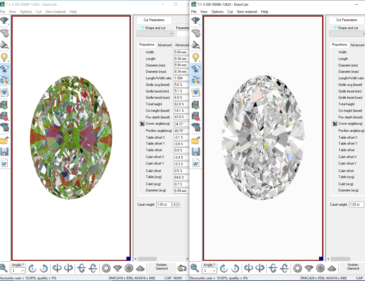
Task: Switch to first Advanced tab in left window
Action: tap(165, 45)
